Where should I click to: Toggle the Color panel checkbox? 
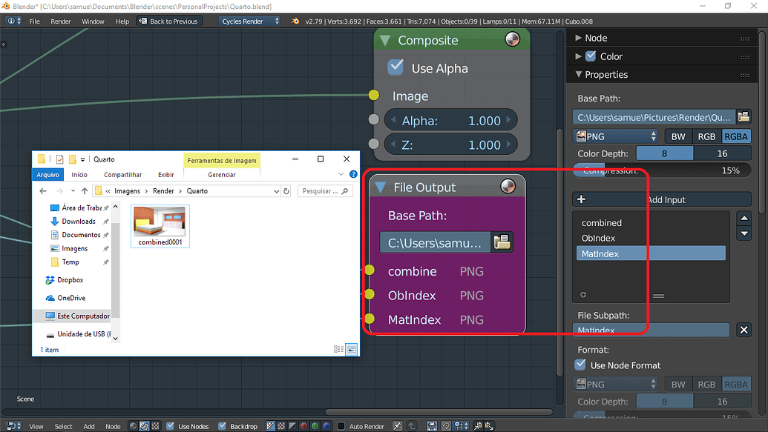point(591,56)
